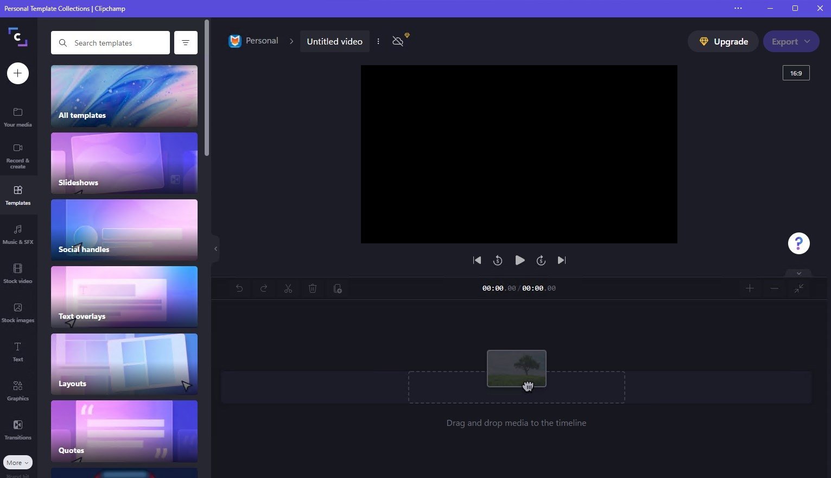This screenshot has width=831, height=478.
Task: Open the All templates collection
Action: click(x=124, y=96)
